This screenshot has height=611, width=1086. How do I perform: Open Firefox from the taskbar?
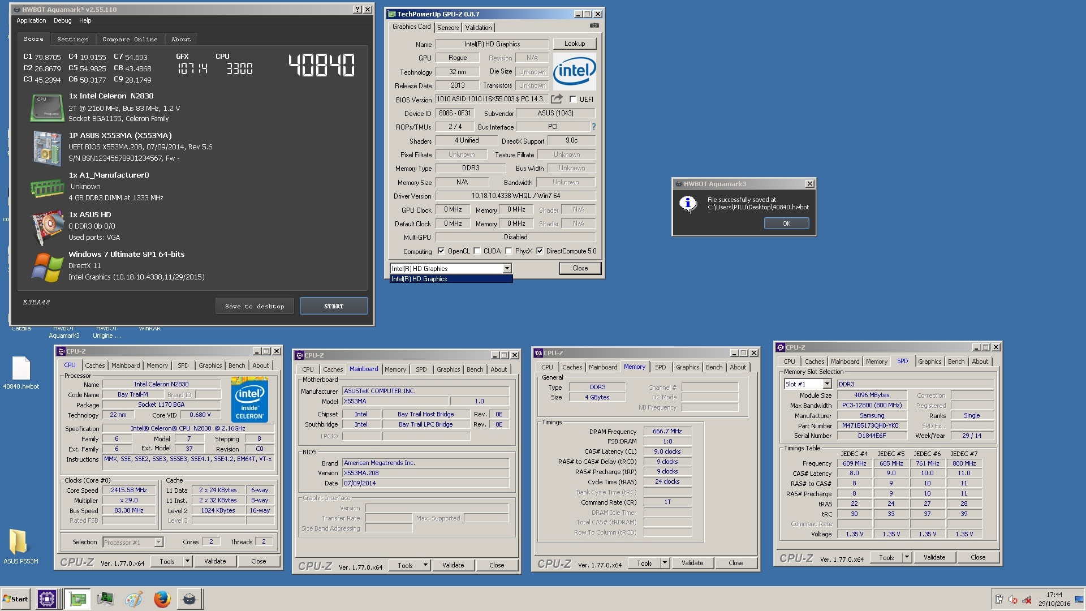tap(162, 599)
